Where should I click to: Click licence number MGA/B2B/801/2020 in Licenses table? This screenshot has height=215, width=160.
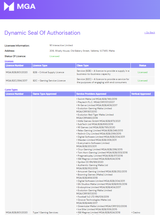click(x=17, y=72)
